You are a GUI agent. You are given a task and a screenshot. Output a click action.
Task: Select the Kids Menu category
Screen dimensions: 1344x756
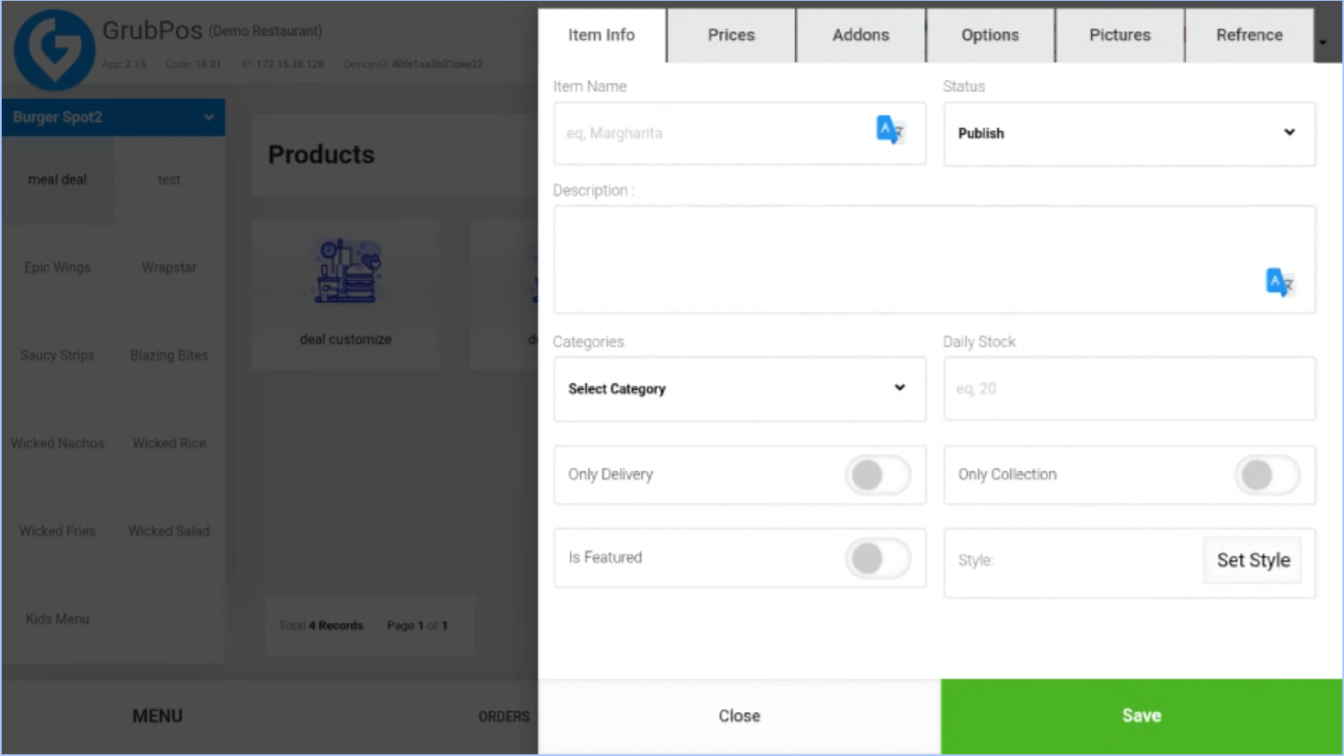pos(58,620)
